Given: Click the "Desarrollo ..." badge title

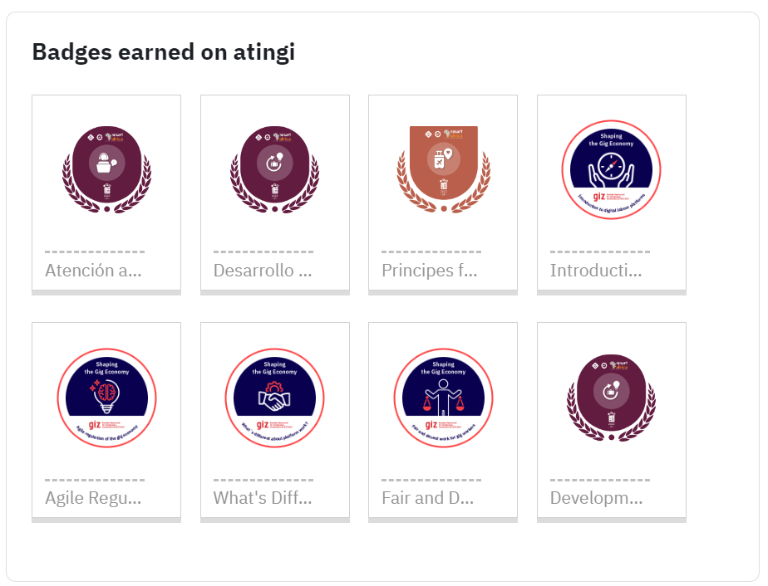Looking at the screenshot, I should 263,271.
